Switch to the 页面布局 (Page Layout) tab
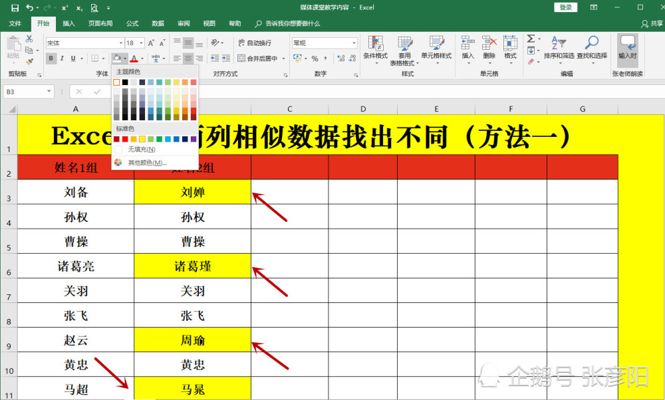 (x=100, y=23)
